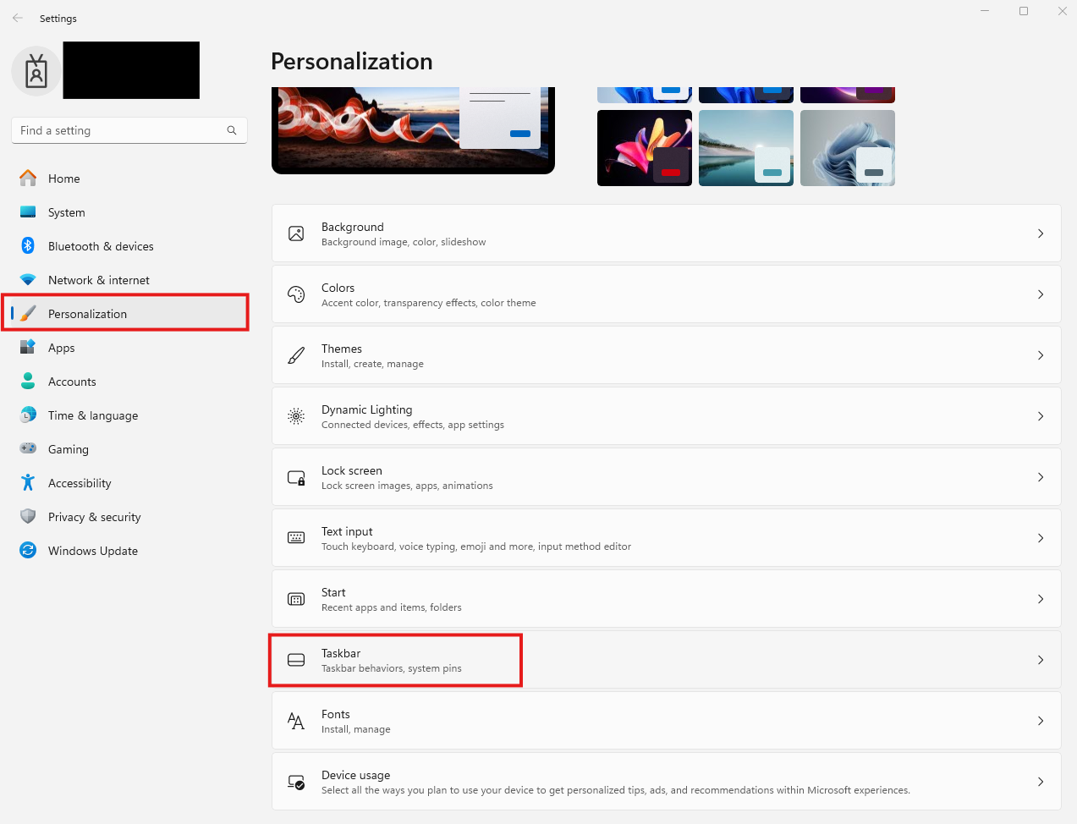Click the Windows Update sync icon
The height and width of the screenshot is (824, 1077).
point(28,551)
